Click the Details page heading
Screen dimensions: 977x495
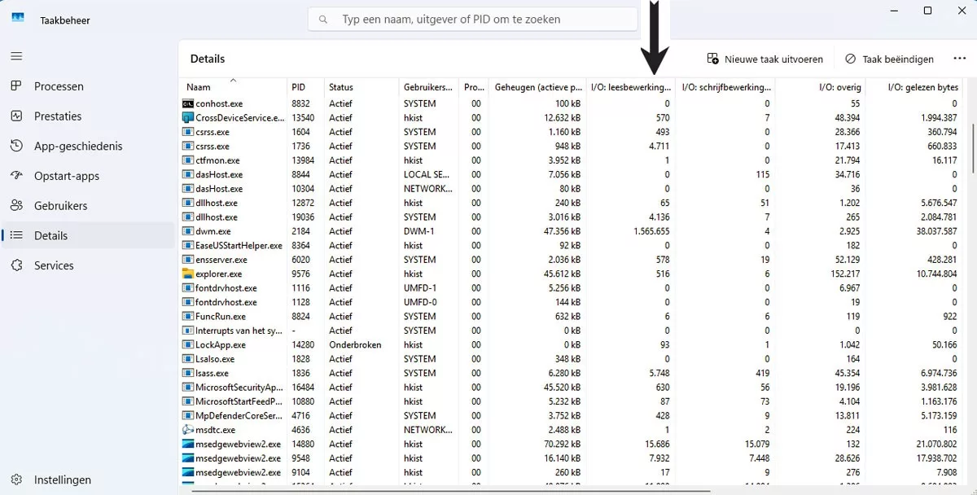208,59
